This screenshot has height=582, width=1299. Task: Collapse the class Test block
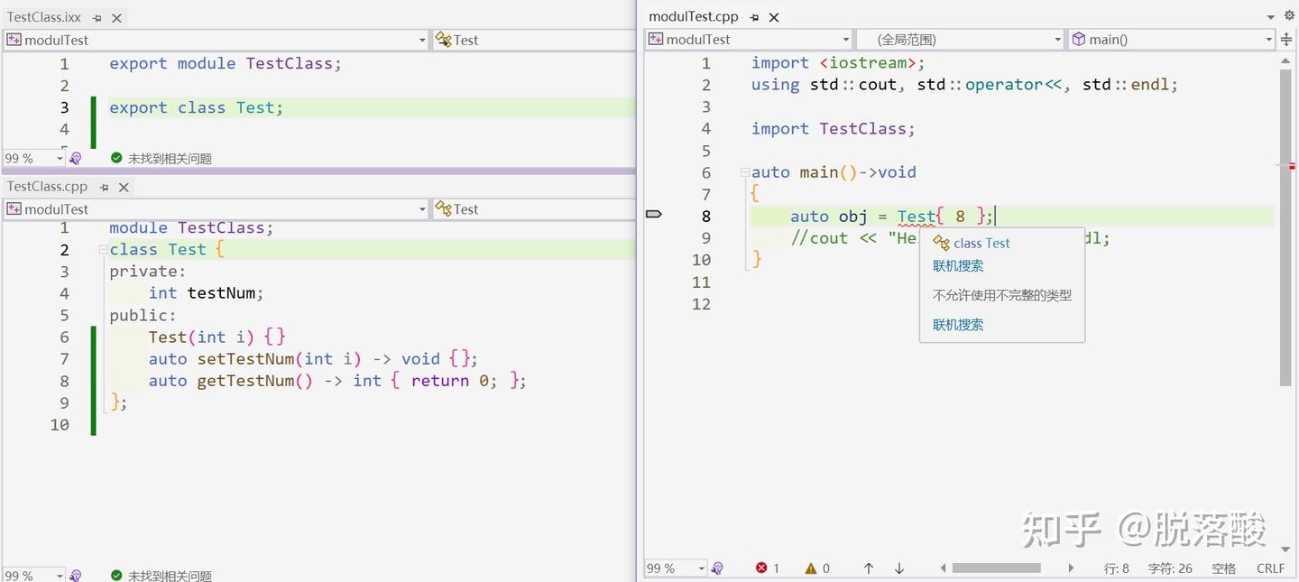tap(103, 250)
